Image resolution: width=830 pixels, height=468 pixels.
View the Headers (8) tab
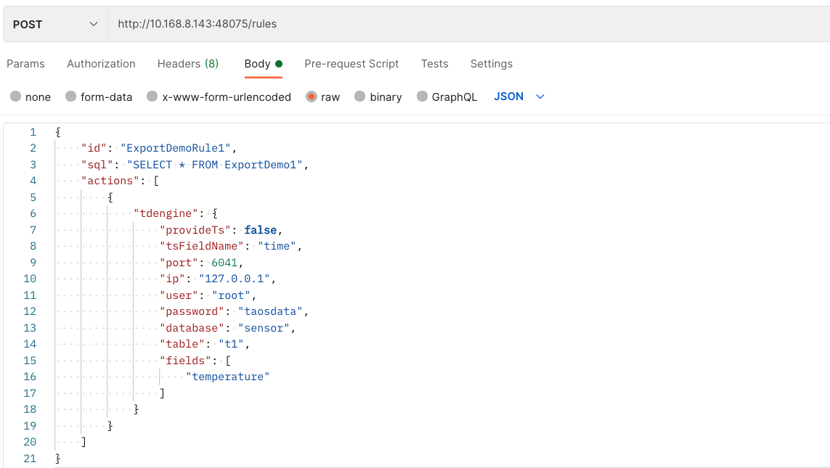click(x=187, y=64)
